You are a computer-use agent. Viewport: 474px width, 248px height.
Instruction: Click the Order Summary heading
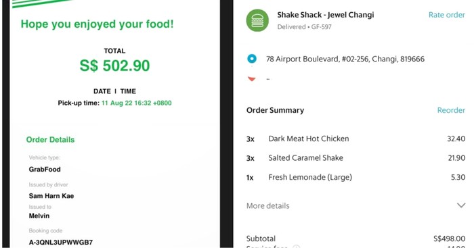pos(275,110)
